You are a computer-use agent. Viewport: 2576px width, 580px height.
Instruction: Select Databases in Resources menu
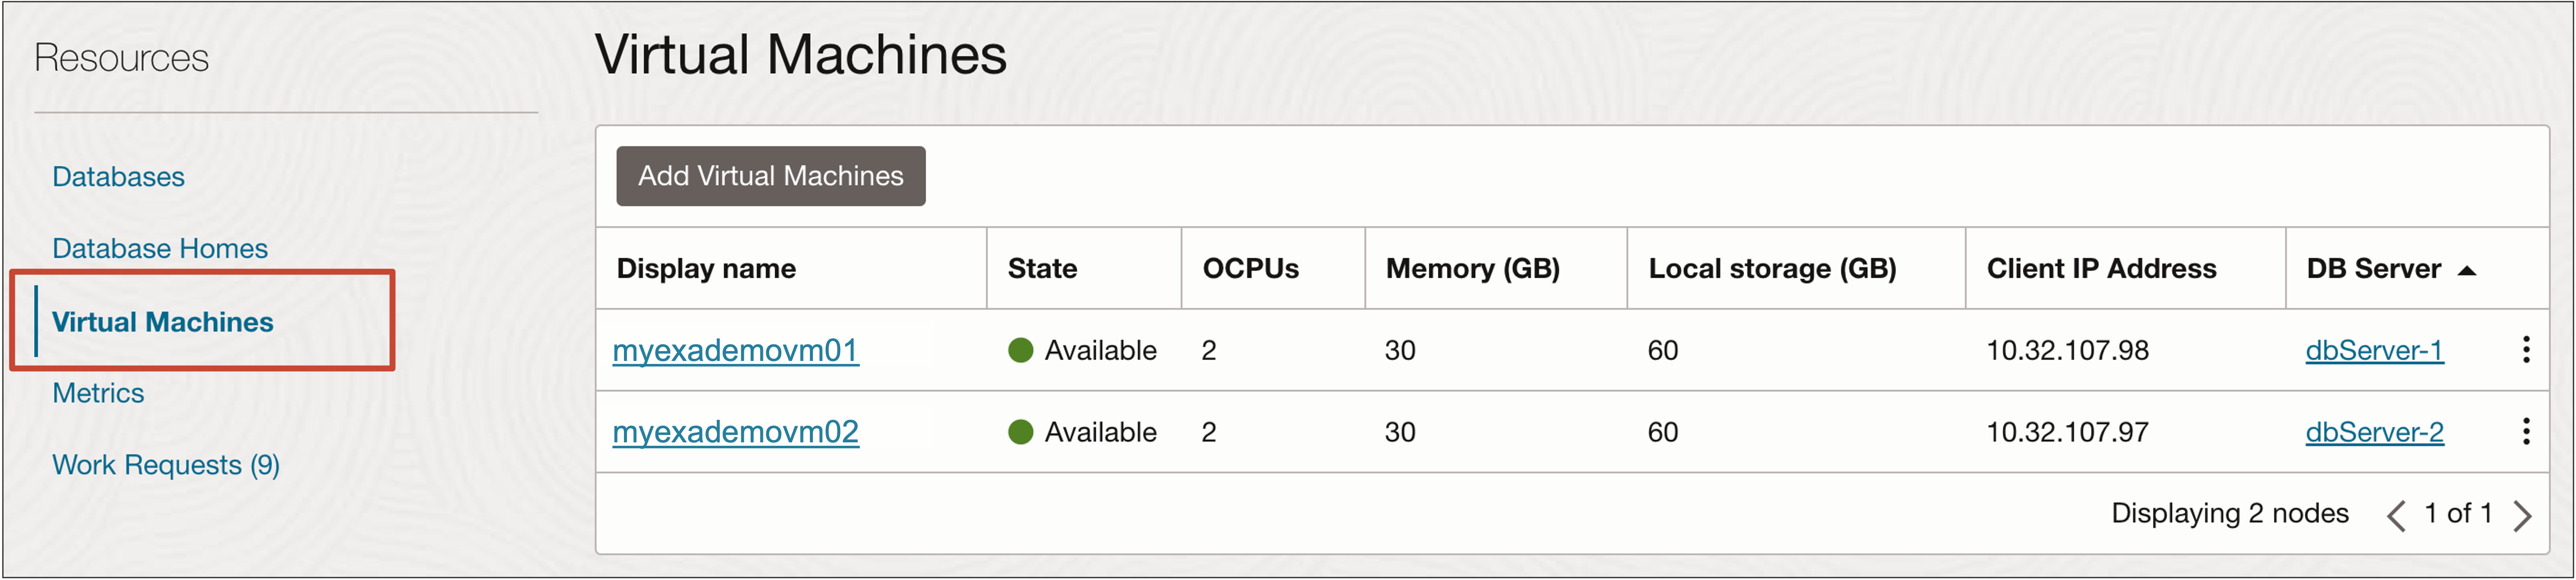(x=118, y=177)
